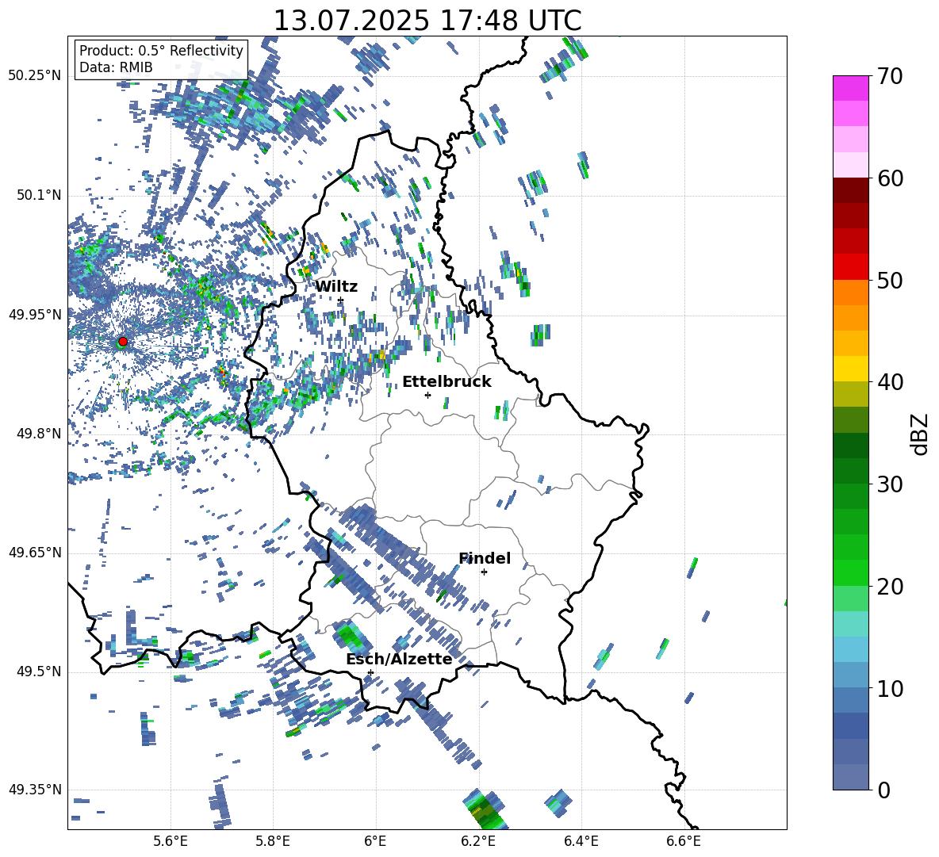Viewport: 939px width, 857px height.
Task: Click the colorbar tick label 30
Action: [x=890, y=484]
